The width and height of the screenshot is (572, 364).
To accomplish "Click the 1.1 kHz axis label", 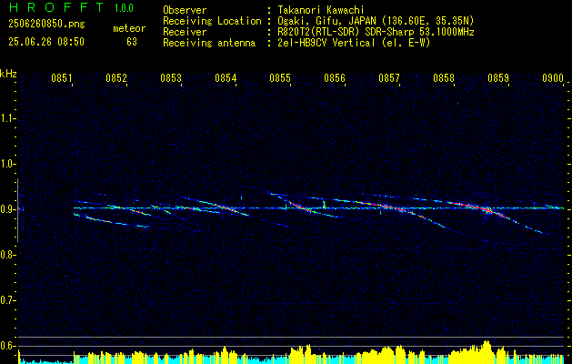I will tap(7, 118).
